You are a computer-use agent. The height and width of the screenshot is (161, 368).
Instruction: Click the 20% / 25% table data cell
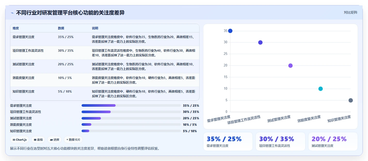(x=66, y=64)
